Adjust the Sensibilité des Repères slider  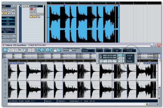70,51
